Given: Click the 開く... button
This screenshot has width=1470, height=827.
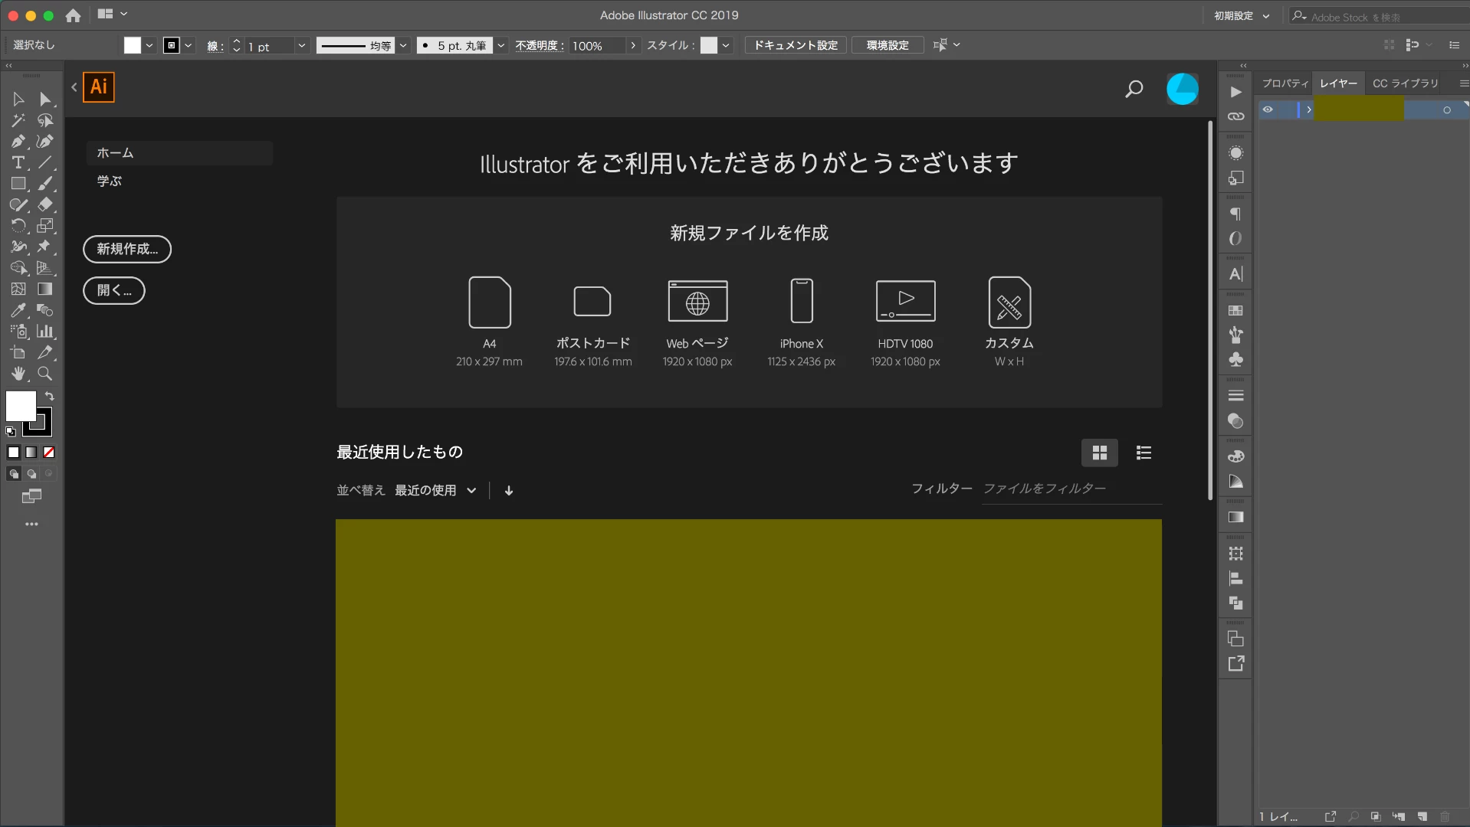Looking at the screenshot, I should [114, 290].
